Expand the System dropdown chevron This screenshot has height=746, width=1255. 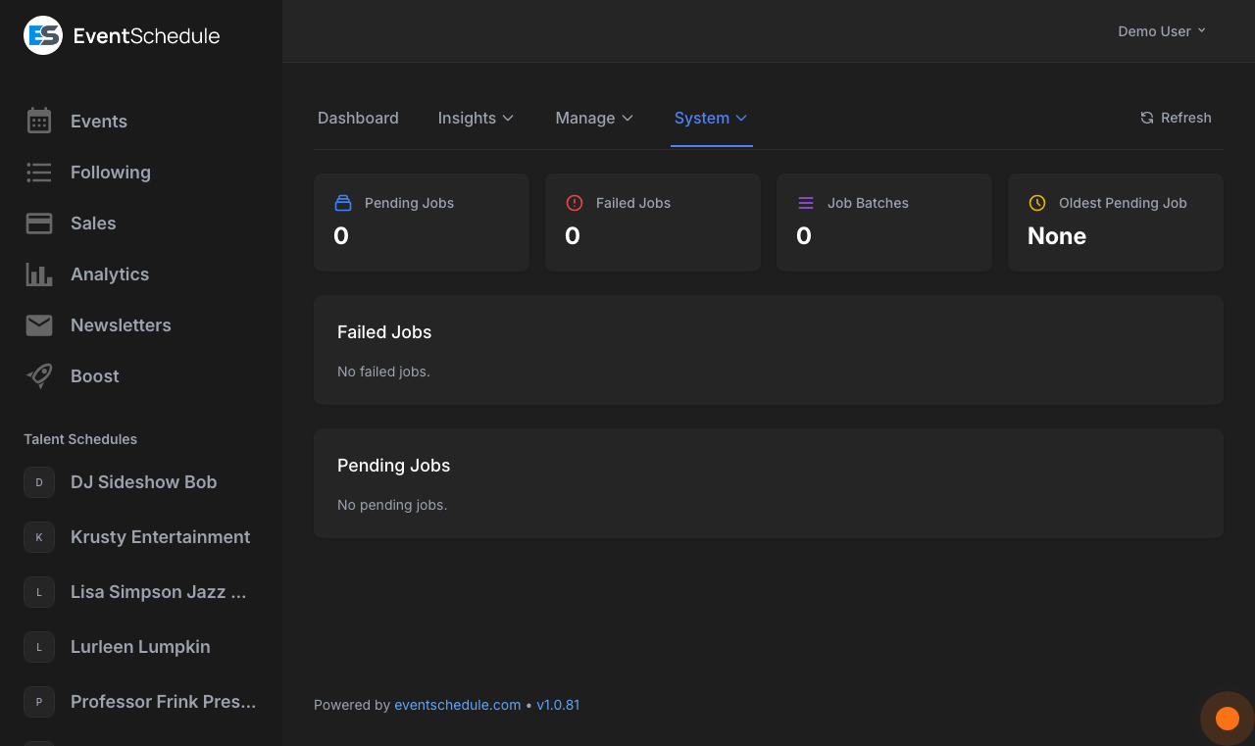point(741,118)
